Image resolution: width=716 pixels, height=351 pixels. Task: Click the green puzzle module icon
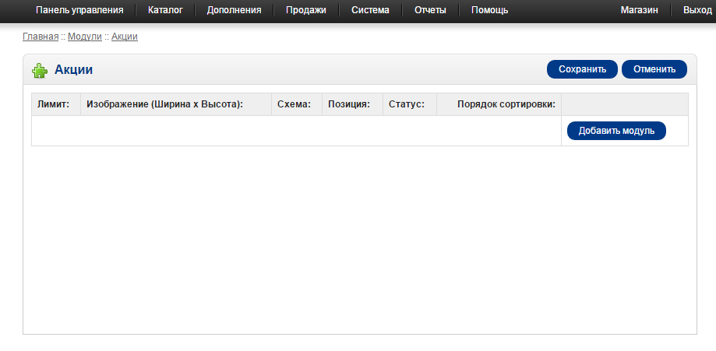tap(39, 70)
